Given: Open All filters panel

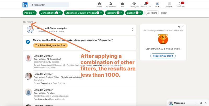Looking at the screenshot, I should (152, 13).
